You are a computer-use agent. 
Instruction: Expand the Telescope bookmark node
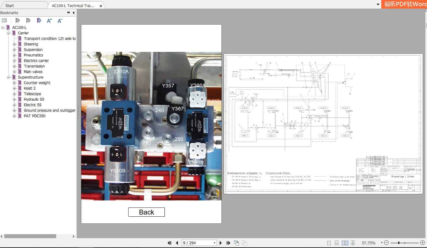click(14, 94)
